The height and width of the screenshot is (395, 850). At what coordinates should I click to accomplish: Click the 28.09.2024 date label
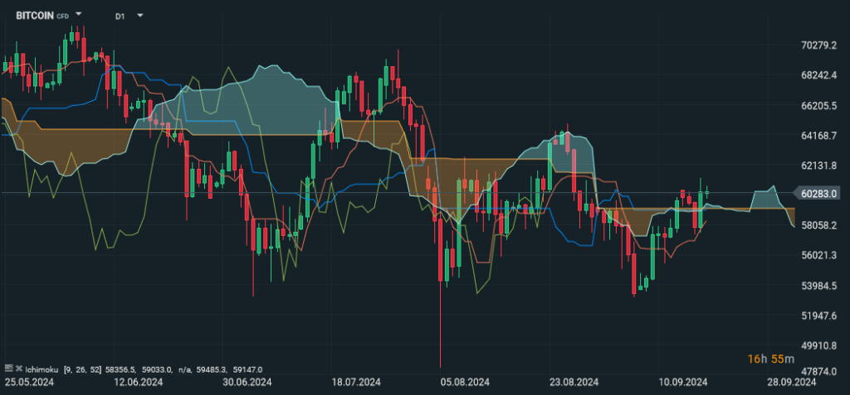[x=791, y=383]
